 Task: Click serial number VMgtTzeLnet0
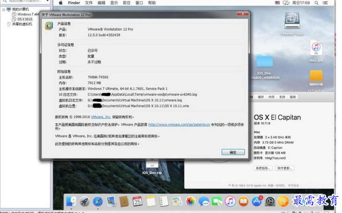pyautogui.click(x=275, y=158)
